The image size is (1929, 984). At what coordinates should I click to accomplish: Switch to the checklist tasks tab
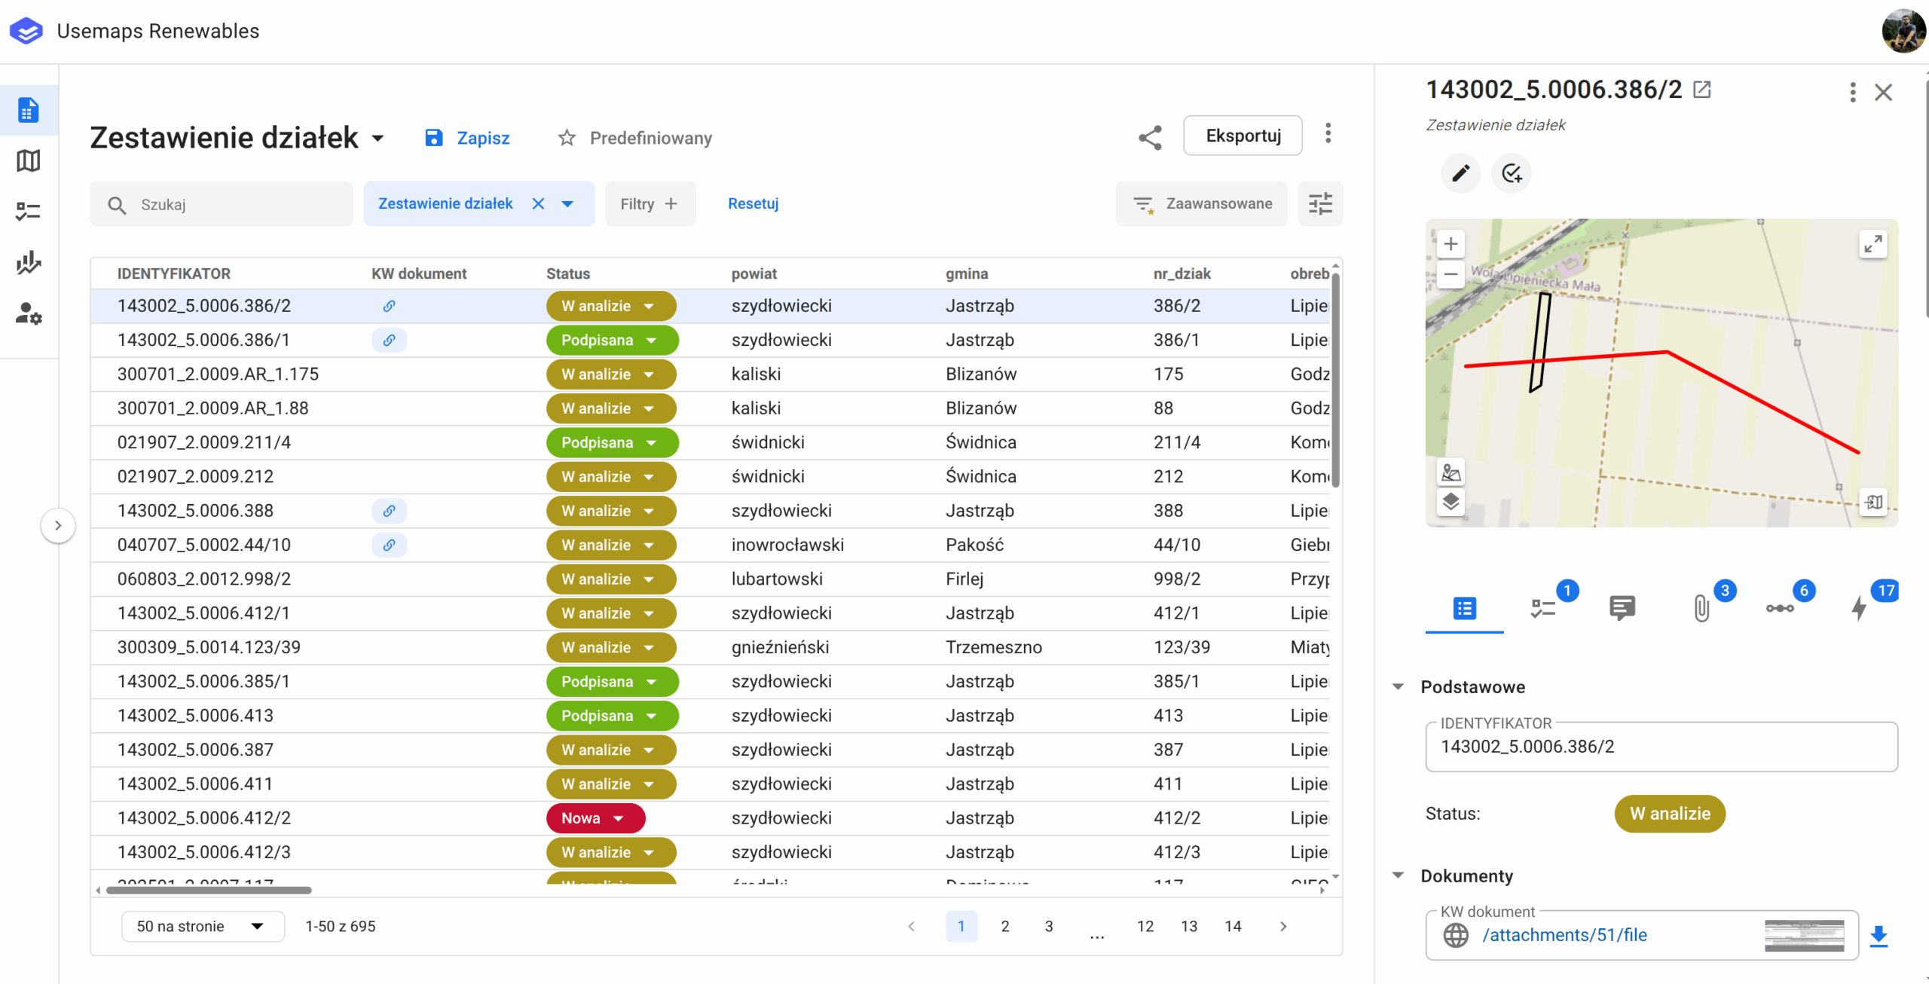click(1543, 607)
